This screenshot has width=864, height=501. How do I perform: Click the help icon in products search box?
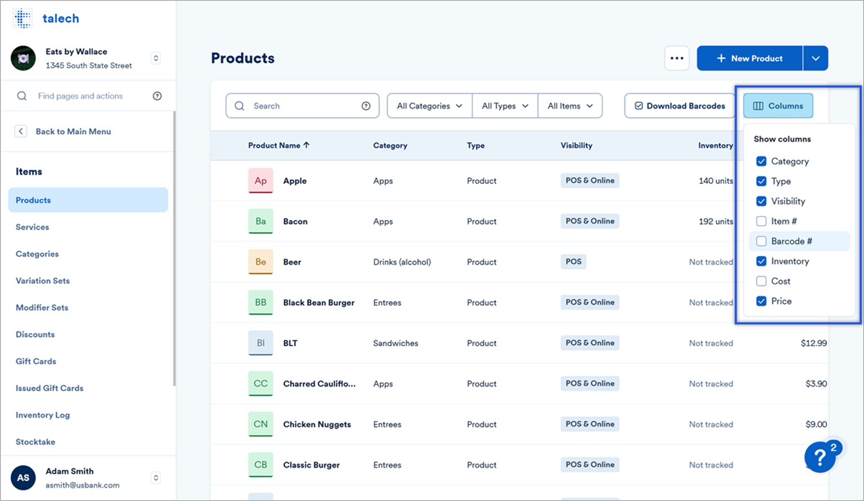pyautogui.click(x=366, y=106)
